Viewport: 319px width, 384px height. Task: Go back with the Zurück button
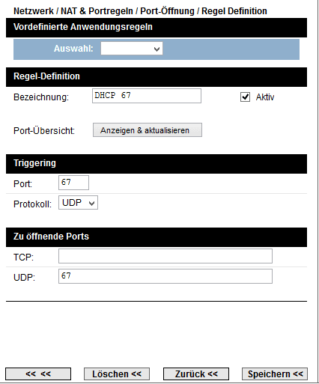[196, 374]
